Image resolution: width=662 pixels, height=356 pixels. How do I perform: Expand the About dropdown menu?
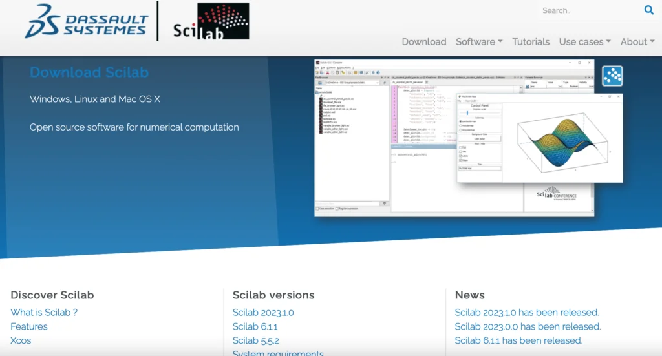pos(637,42)
